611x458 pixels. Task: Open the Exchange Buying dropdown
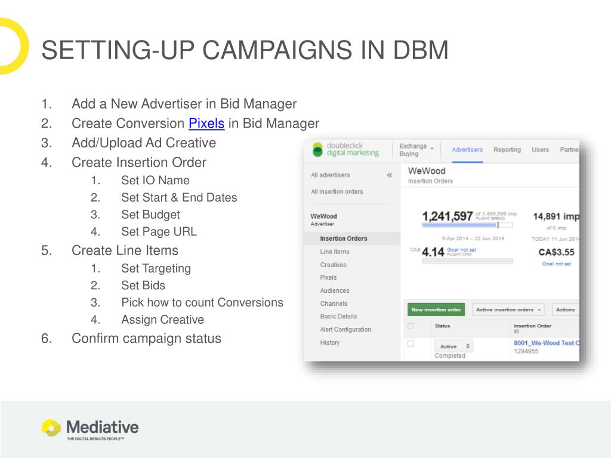(x=416, y=150)
